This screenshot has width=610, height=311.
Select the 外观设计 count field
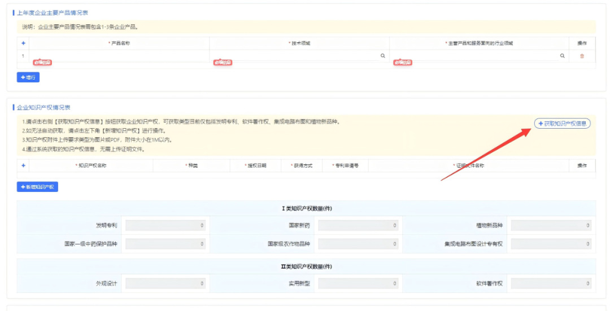(165, 283)
